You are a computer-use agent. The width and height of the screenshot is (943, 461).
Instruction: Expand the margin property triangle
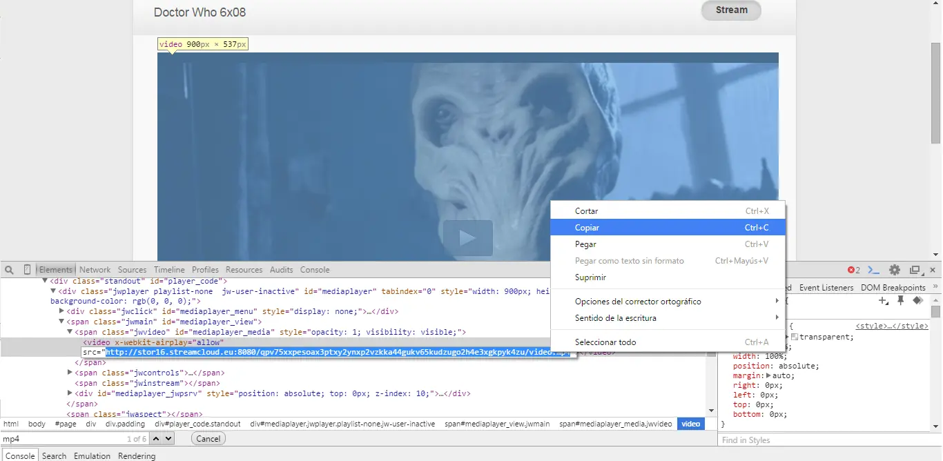(770, 375)
